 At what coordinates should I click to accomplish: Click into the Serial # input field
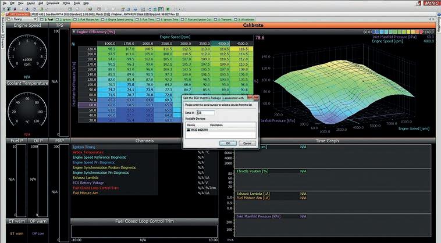tap(205, 113)
